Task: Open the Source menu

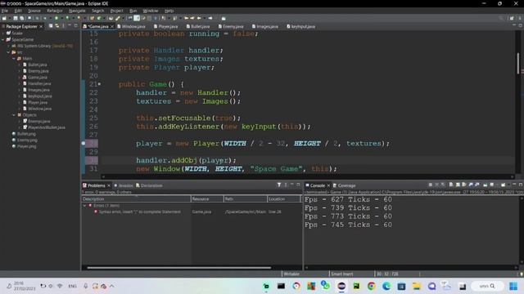Action: pyautogui.click(x=34, y=11)
